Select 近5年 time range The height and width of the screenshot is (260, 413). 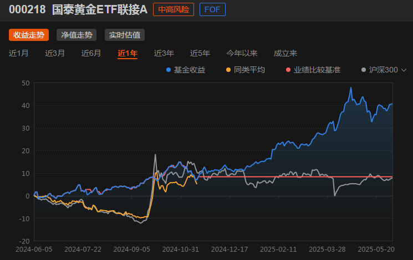point(200,53)
